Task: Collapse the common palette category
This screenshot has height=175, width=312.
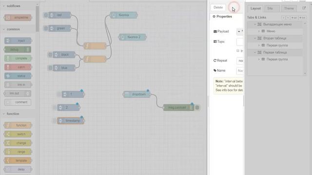Action: click(3, 29)
